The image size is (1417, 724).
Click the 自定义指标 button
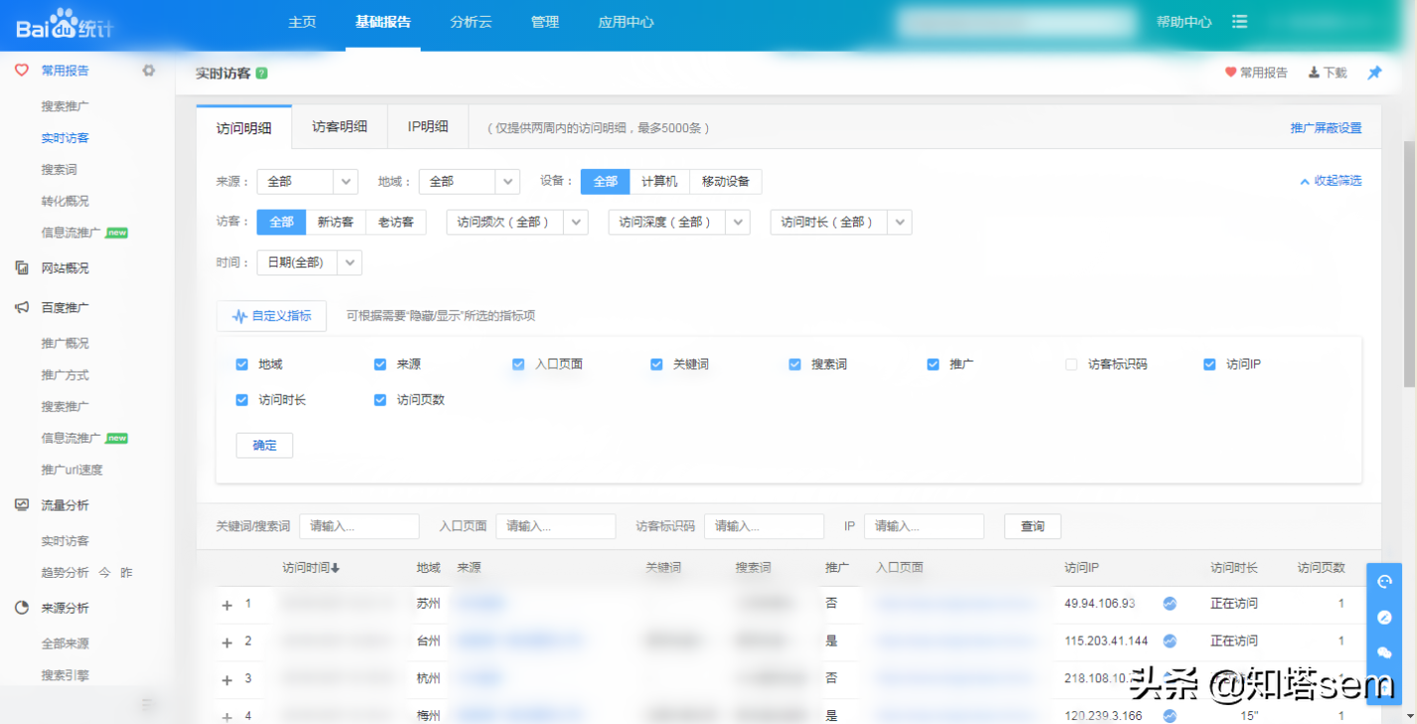(271, 316)
